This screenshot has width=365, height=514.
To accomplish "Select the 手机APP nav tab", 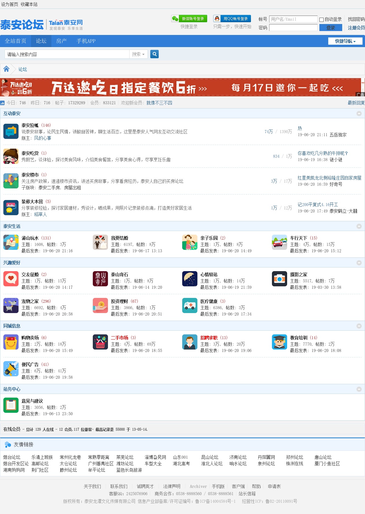I will click(86, 41).
